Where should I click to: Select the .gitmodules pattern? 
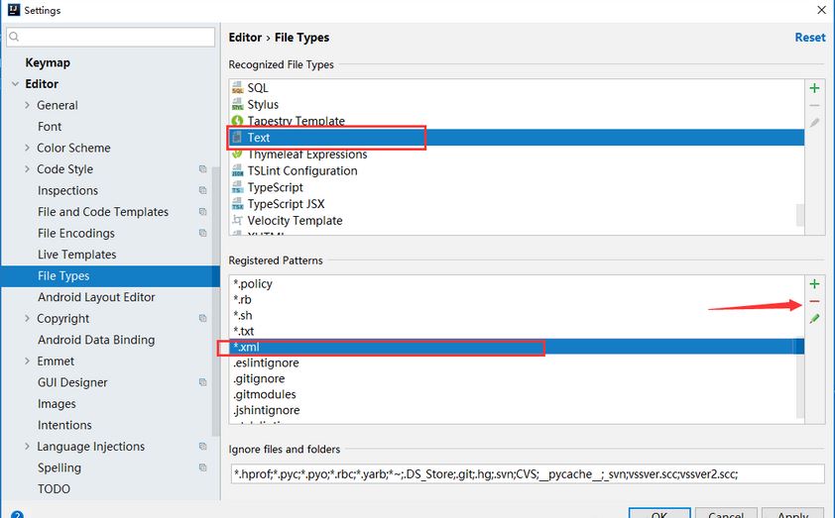[x=517, y=394]
